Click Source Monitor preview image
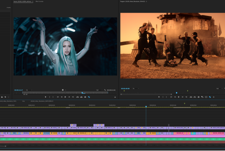The height and width of the screenshot is (151, 225). pos(65,46)
